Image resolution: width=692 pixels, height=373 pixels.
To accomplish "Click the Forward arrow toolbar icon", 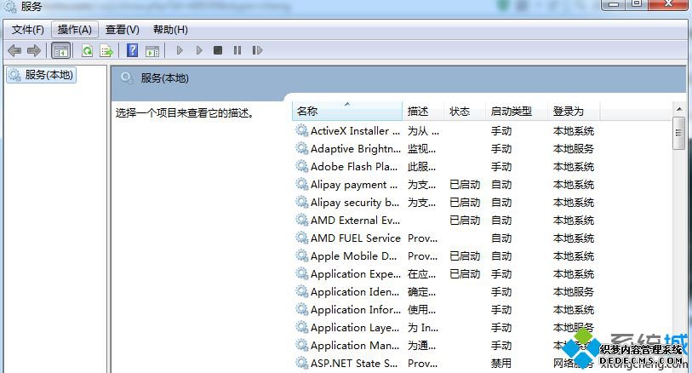I will (33, 50).
